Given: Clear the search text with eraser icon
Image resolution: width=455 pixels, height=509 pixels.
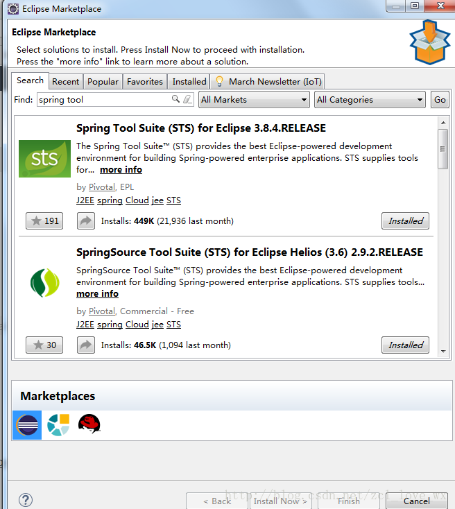Looking at the screenshot, I should pyautogui.click(x=187, y=99).
